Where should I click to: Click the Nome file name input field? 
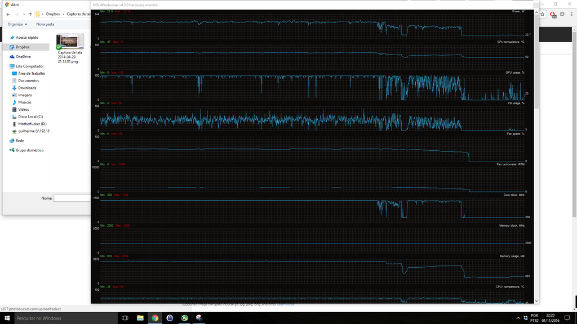72,198
